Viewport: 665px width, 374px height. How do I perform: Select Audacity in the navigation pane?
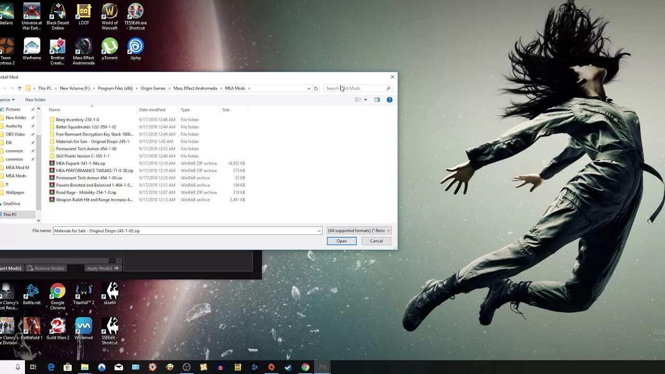(14, 126)
